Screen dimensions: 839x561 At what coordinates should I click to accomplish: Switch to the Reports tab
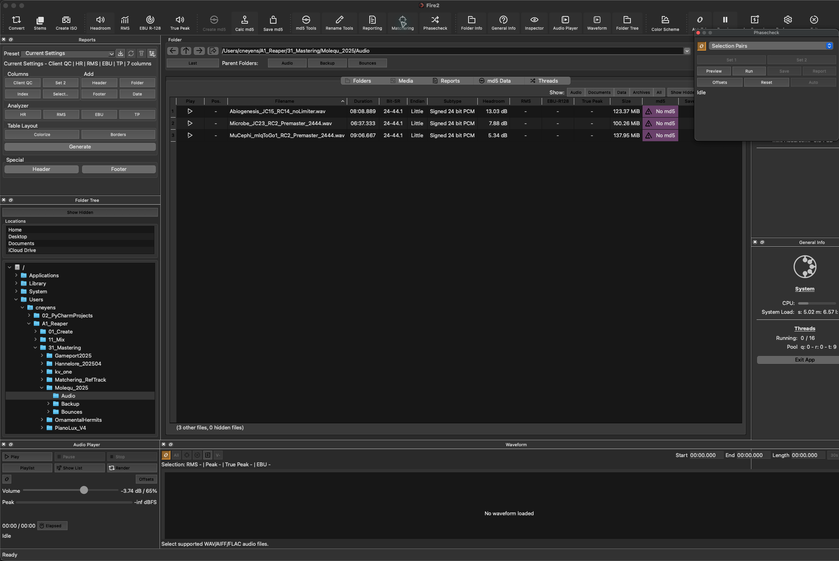click(446, 81)
